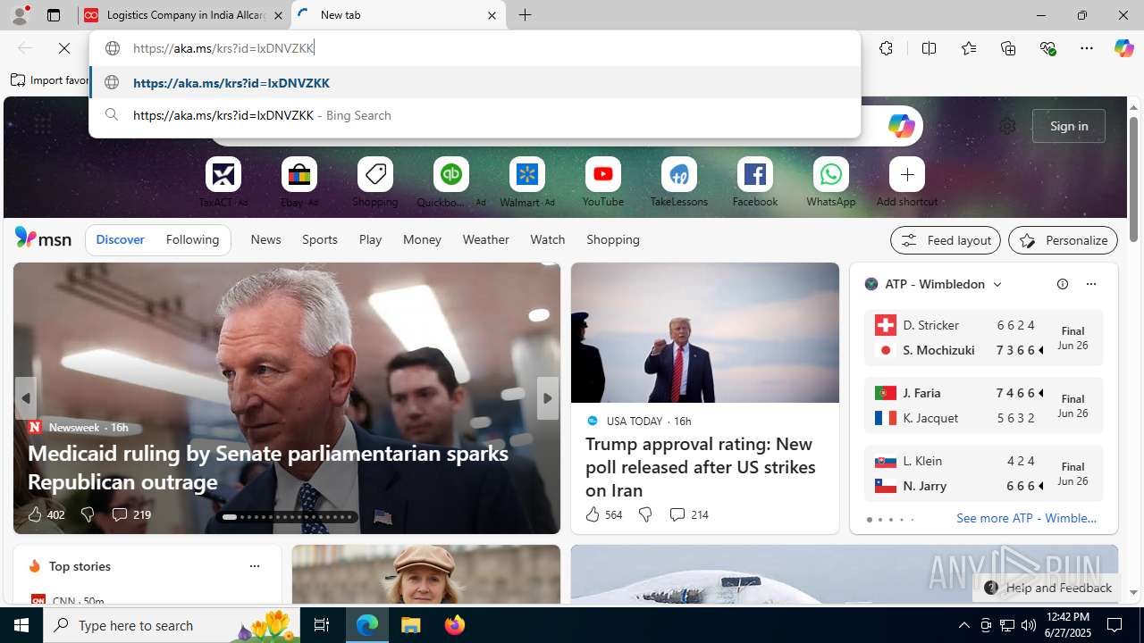Show next slide in news carousel
The width and height of the screenshot is (1144, 643).
point(547,398)
